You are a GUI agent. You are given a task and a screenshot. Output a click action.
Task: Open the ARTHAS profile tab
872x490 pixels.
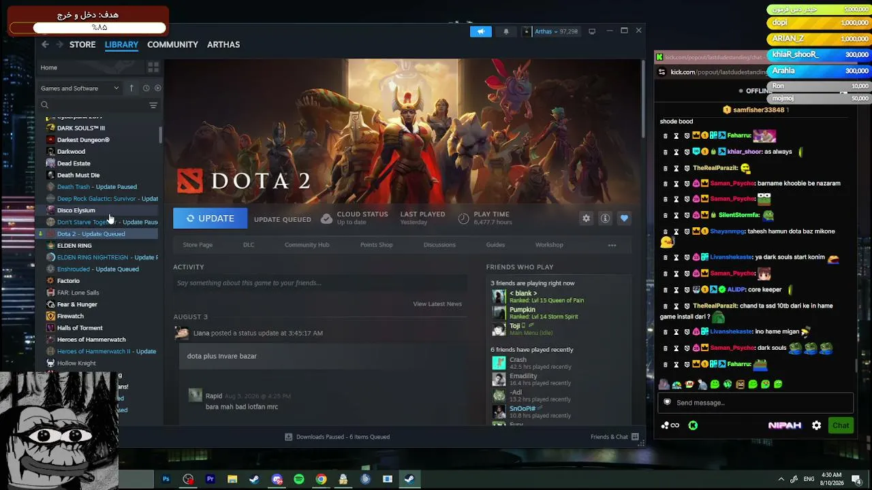coord(223,44)
